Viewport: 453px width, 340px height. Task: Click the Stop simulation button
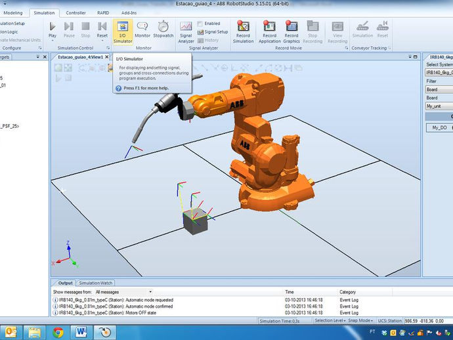tap(85, 29)
